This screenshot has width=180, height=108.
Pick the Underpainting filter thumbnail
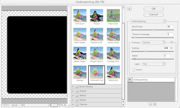click(97, 72)
